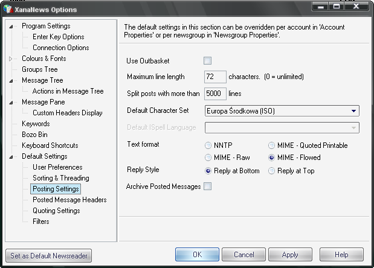Screen dimensions: 374x268
Task: Open the Default Character Set dropdown
Action: tap(282, 111)
